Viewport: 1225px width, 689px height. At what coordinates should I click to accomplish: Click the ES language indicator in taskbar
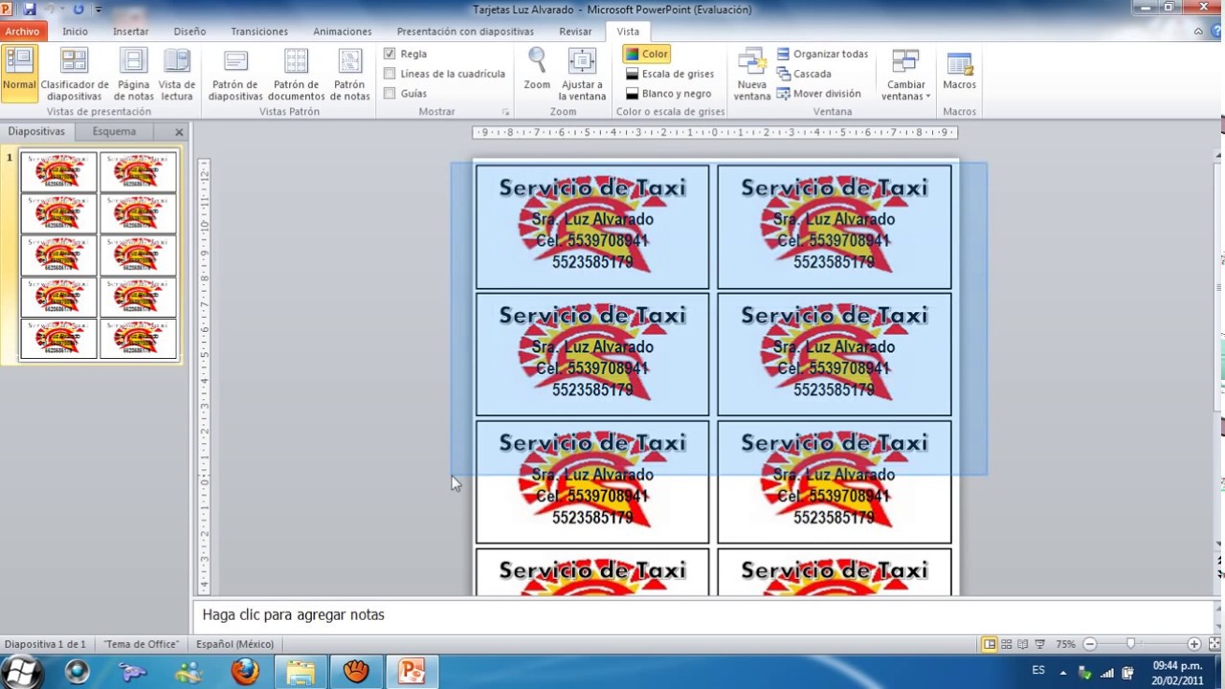1038,671
